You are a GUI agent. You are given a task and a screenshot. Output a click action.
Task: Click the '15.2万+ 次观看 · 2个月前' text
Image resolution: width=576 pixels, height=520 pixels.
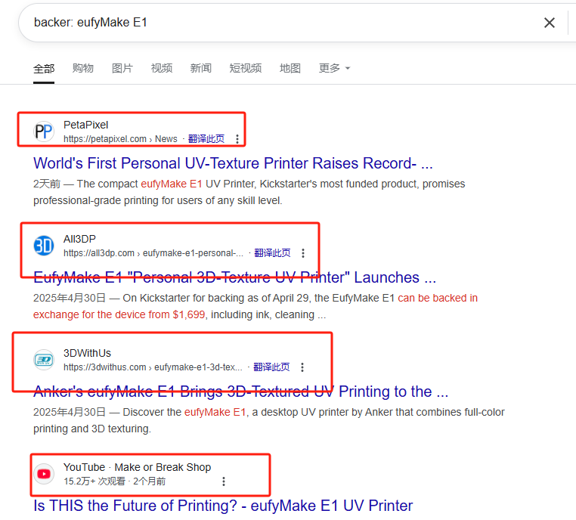115,481
